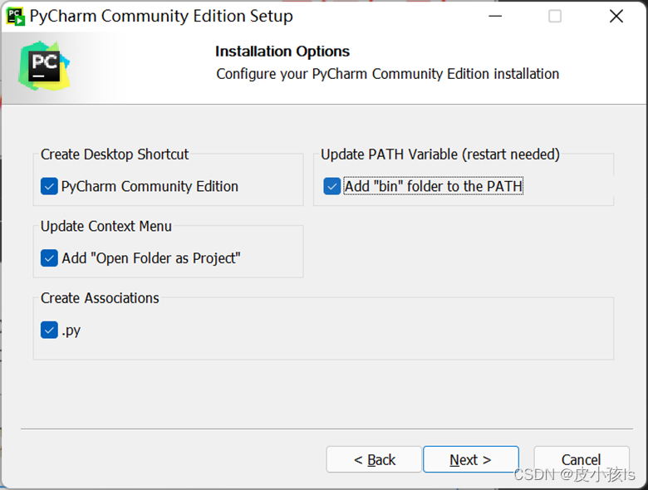648x490 pixels.
Task: Click the Update PATH Variable group label
Action: [440, 154]
